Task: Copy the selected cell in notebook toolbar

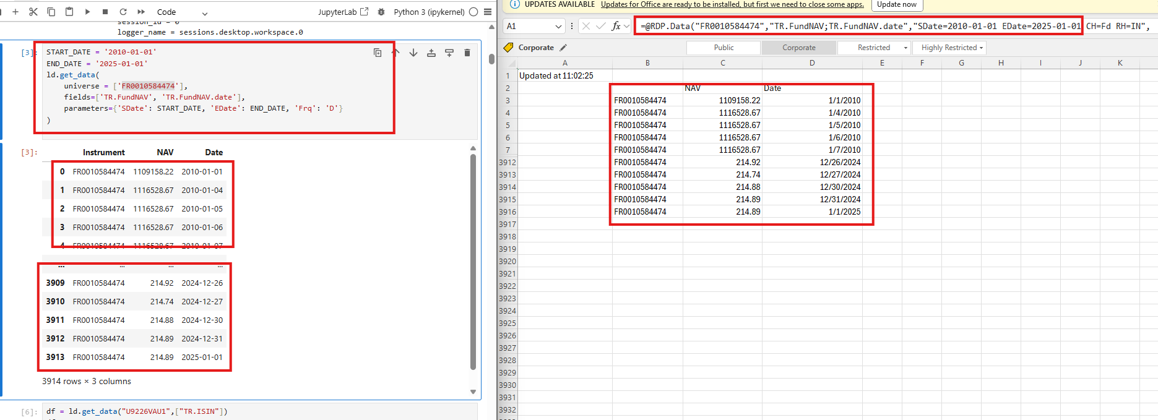Action: [x=51, y=12]
